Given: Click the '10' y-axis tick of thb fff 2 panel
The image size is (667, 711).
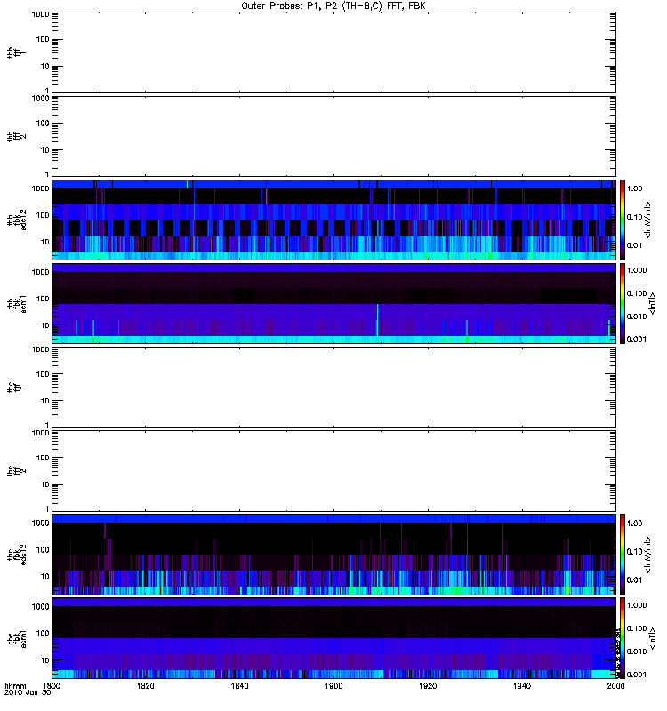Looking at the screenshot, I should click(x=45, y=150).
